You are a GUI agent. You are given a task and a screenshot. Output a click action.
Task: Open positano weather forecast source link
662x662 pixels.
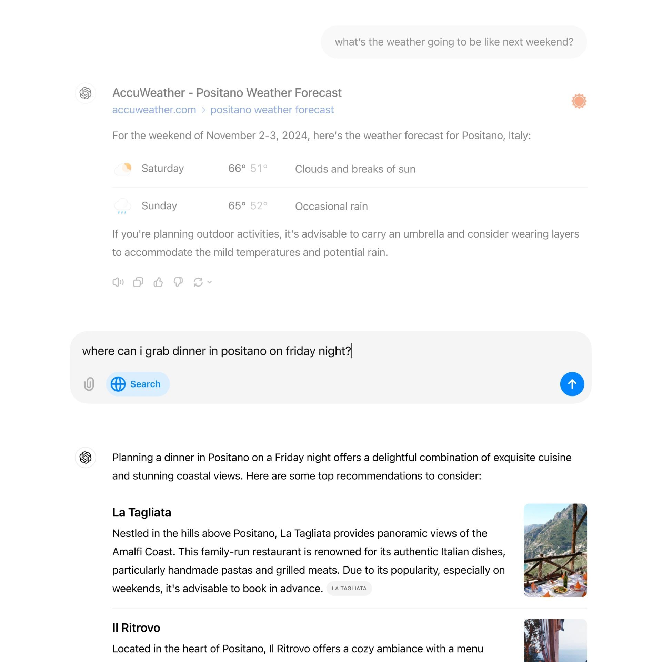(272, 110)
